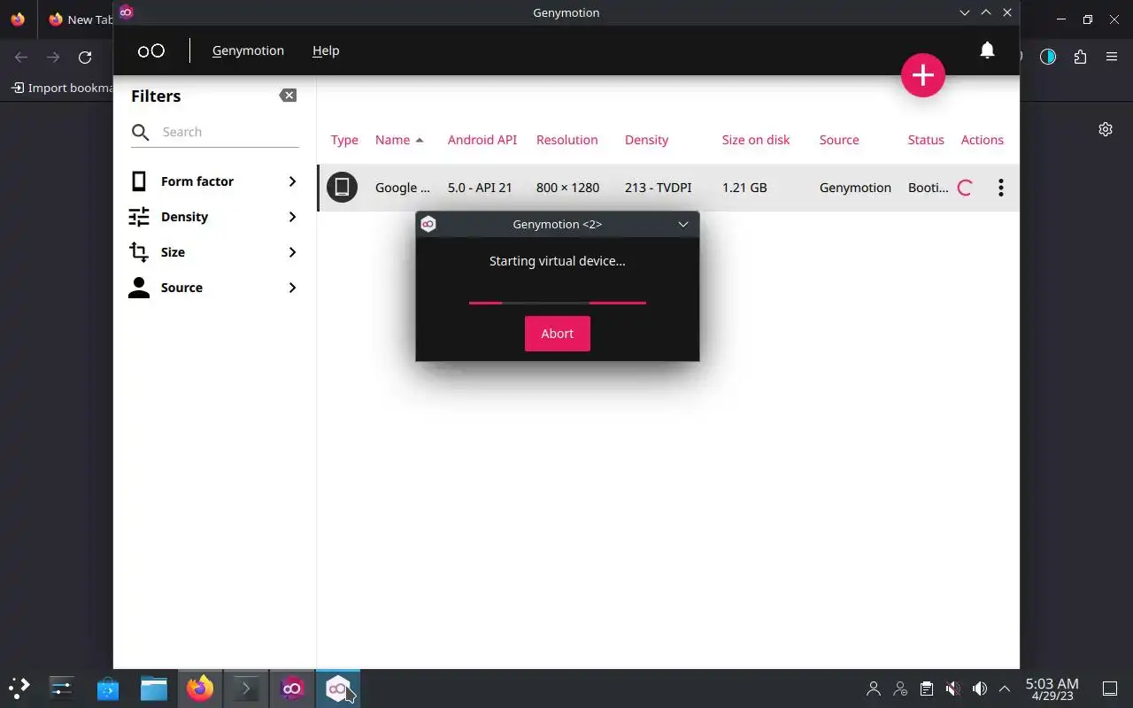Expand the Source filter
This screenshot has height=708, width=1133.
pos(215,288)
